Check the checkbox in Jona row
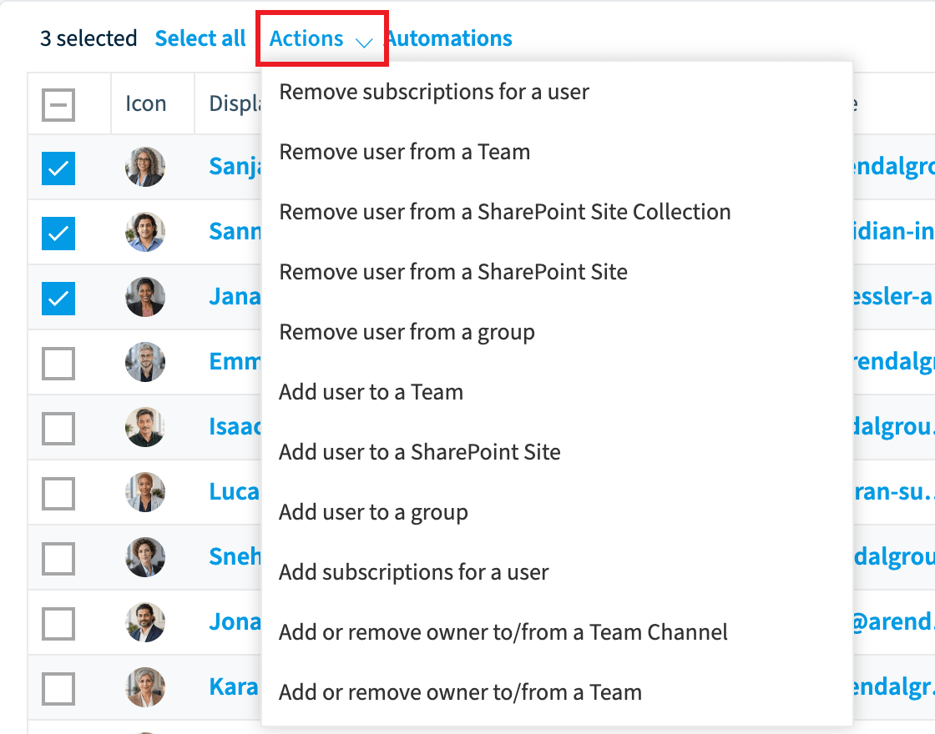935x734 pixels. 58,623
